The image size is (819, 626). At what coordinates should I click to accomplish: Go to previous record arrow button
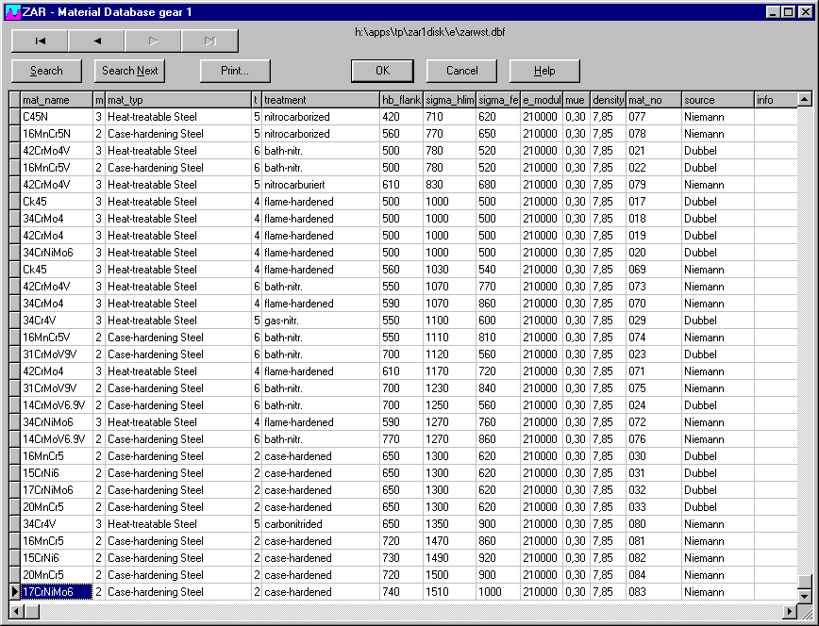pyautogui.click(x=96, y=41)
